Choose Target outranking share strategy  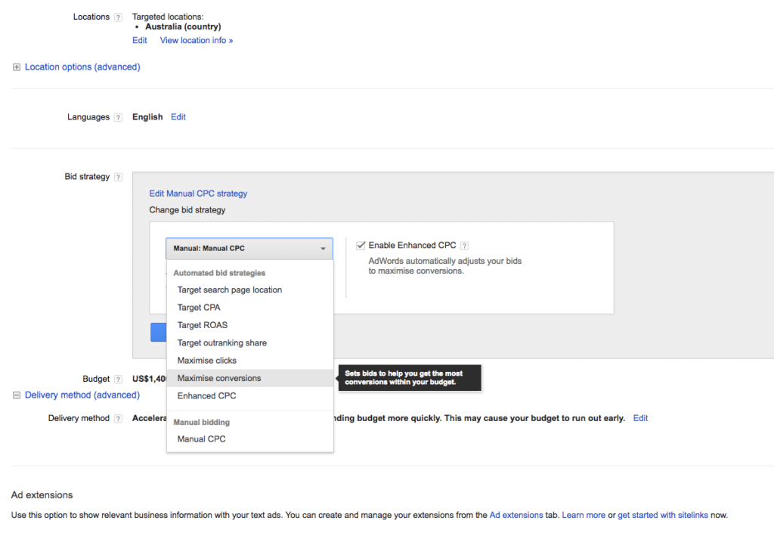click(222, 342)
